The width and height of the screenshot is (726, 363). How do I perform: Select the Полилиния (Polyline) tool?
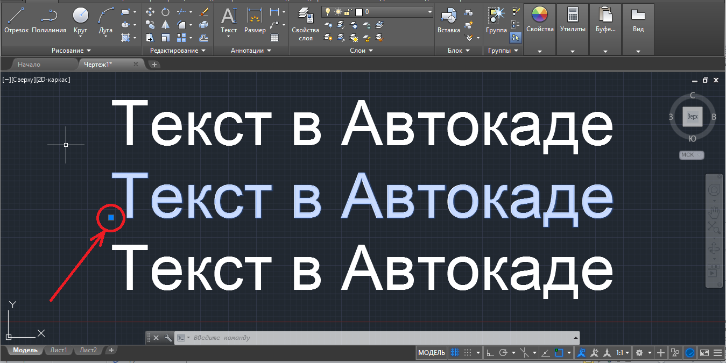[49, 20]
